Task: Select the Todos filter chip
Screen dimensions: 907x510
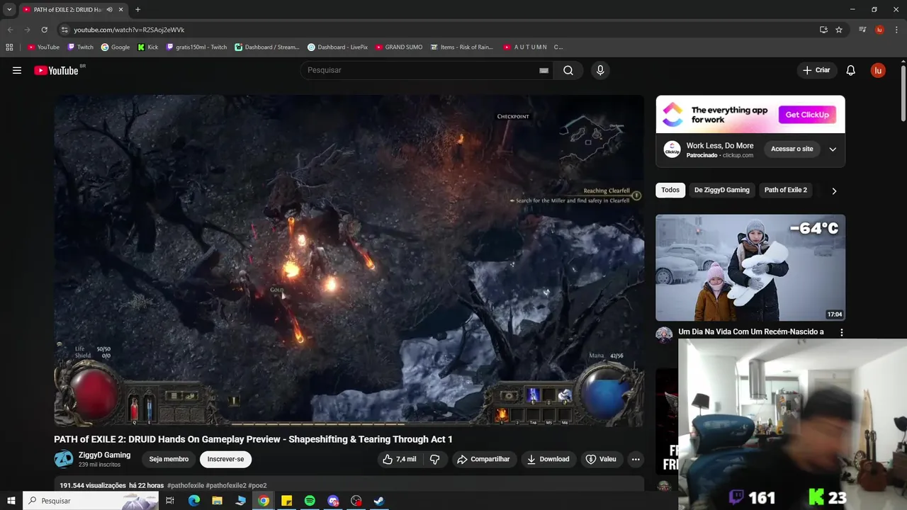Action: coord(670,190)
